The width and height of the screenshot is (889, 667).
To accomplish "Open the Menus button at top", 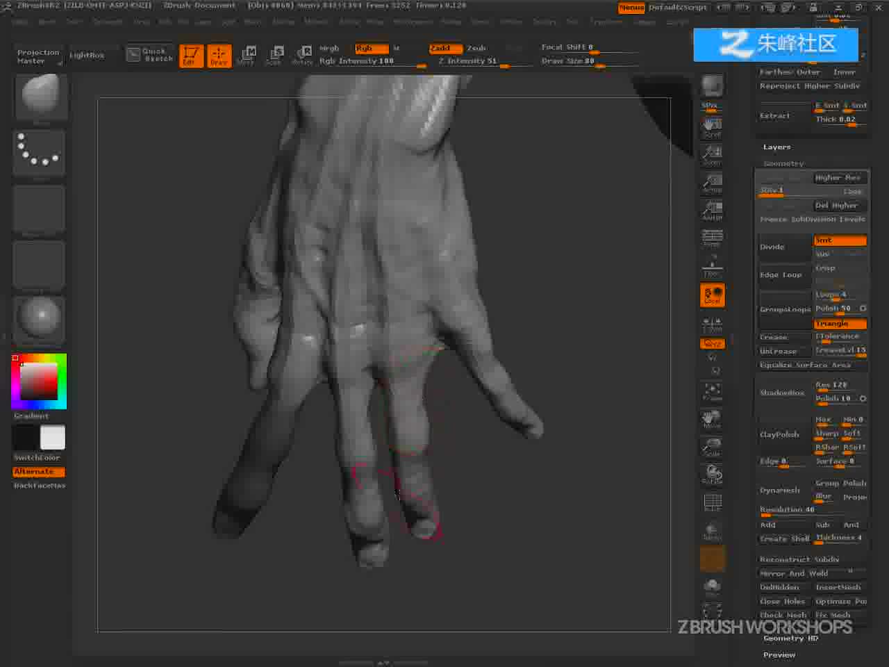I will click(631, 8).
